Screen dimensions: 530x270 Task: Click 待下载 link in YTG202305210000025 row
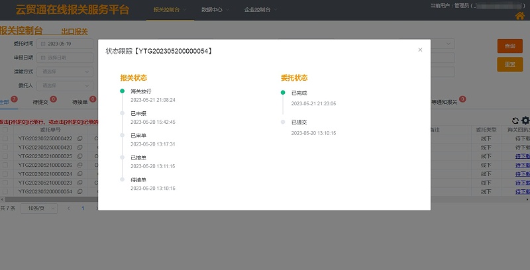[523, 156]
